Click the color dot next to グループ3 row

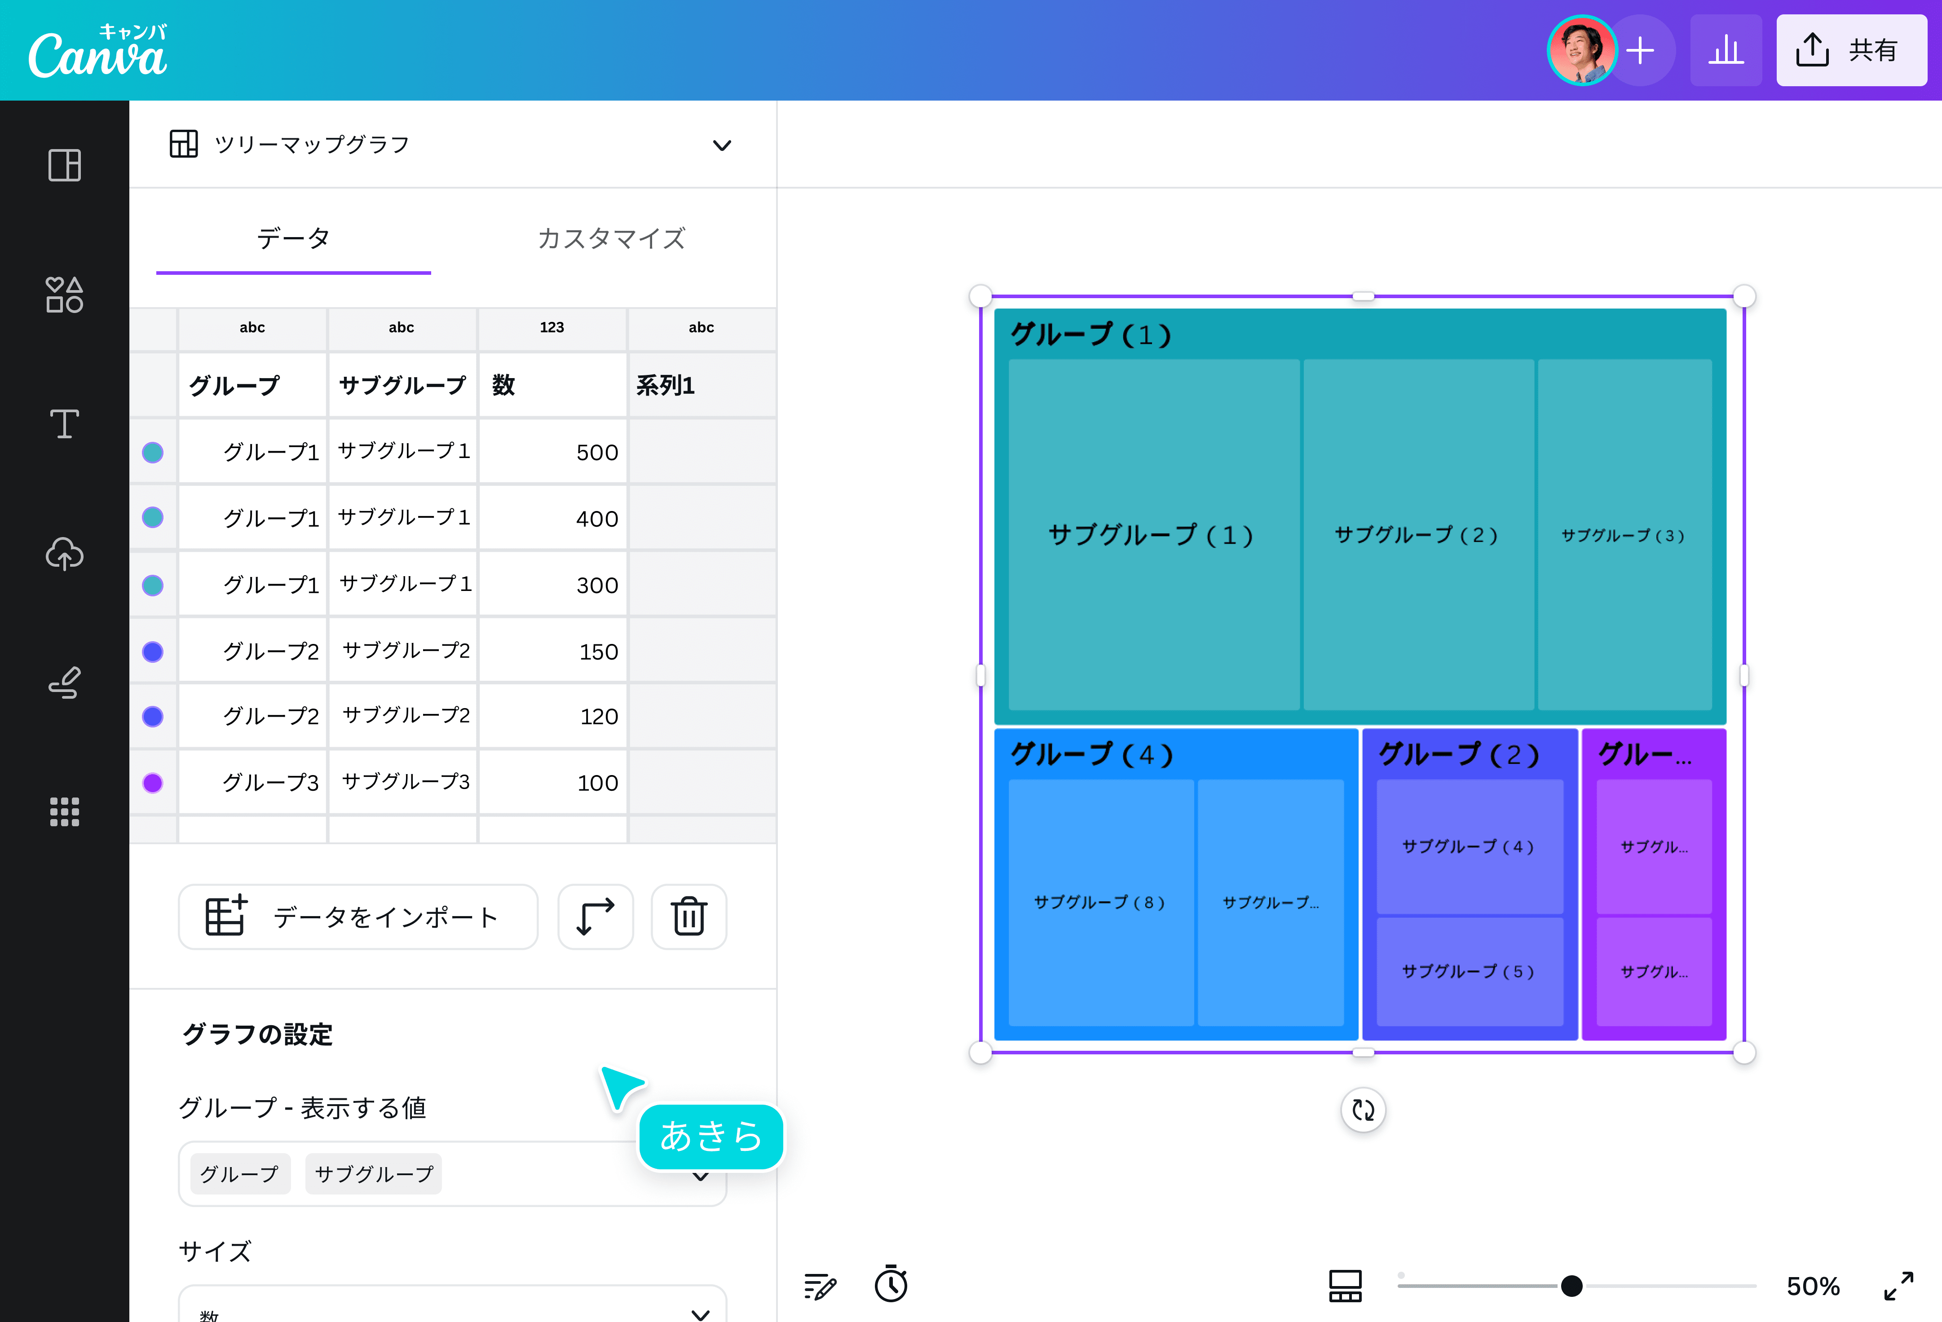[153, 782]
